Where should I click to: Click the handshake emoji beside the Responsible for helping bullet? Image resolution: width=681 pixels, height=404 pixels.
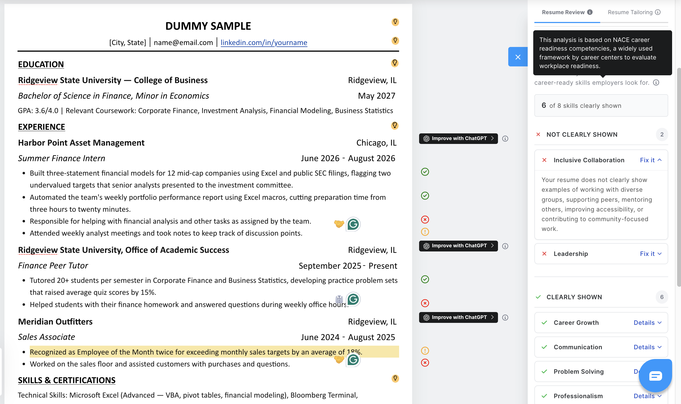click(339, 224)
